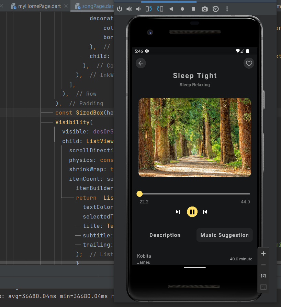Capture a screenshot with the camera icon
281x307 pixels.
tap(204, 9)
